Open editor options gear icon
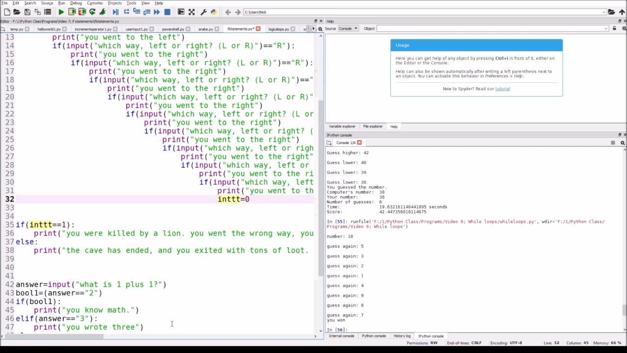This screenshot has width=627, height=353. [x=320, y=29]
